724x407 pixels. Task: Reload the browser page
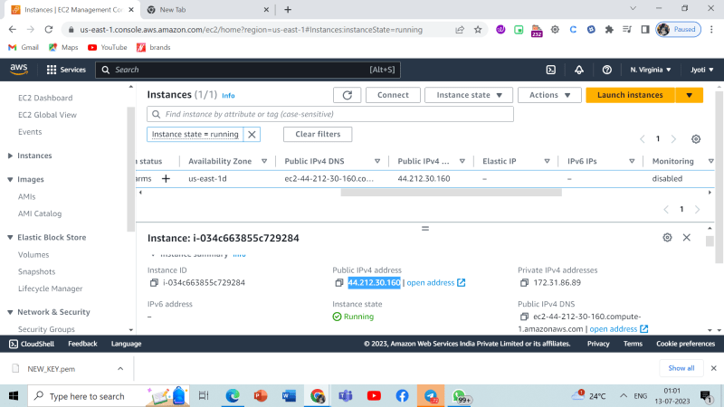49,30
